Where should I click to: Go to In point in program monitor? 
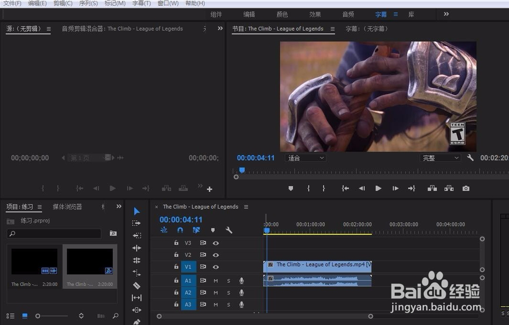tap(345, 189)
